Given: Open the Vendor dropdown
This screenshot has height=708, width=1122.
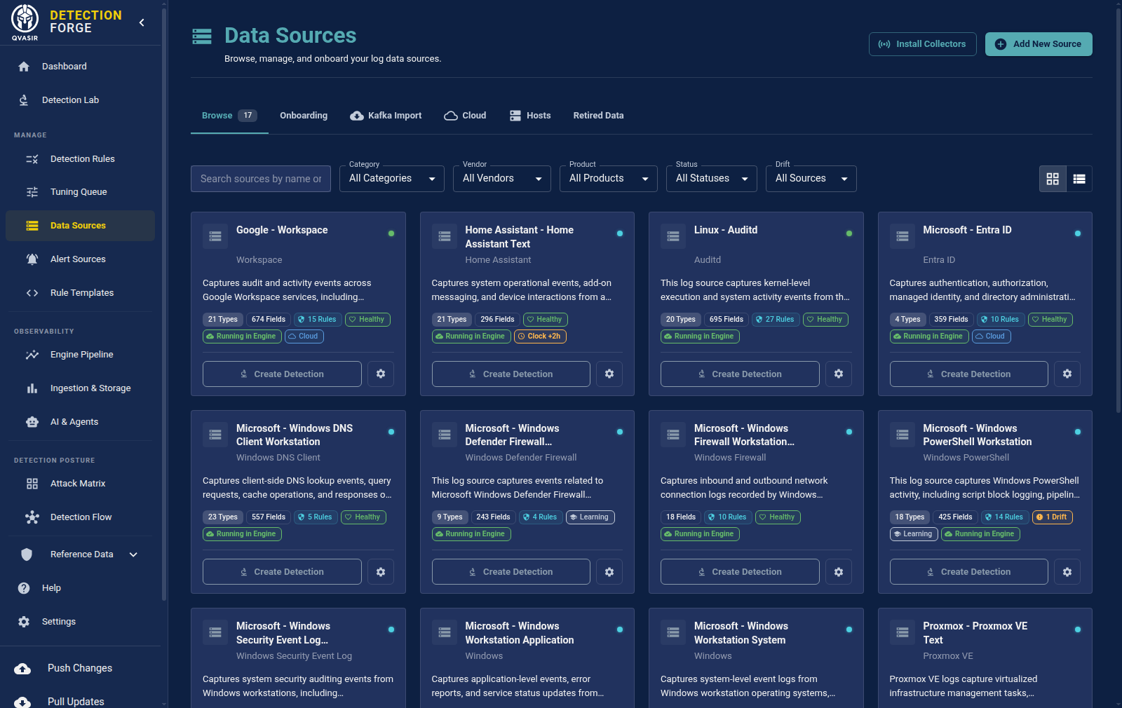Looking at the screenshot, I should [502, 179].
